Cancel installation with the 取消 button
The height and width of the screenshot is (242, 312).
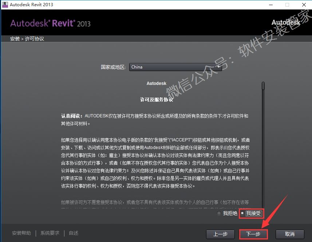click(289, 234)
